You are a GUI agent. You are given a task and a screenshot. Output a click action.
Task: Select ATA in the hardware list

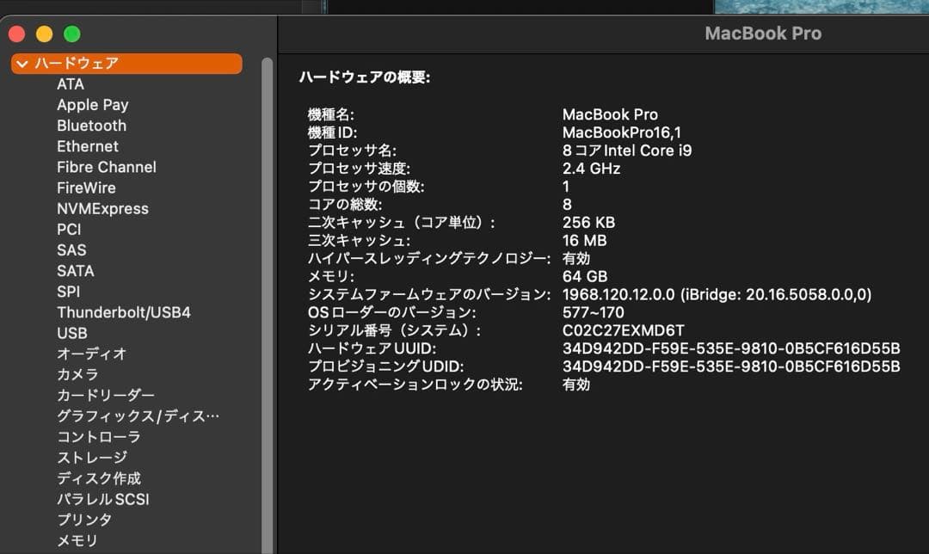pos(71,84)
